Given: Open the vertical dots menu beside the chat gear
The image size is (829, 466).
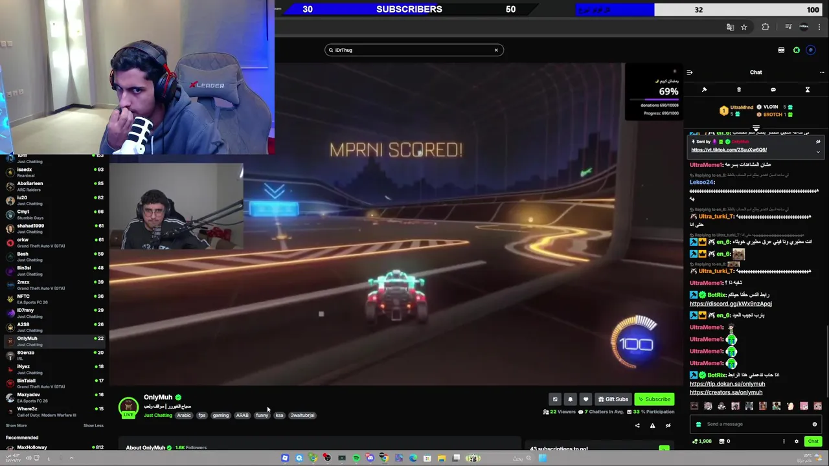Looking at the screenshot, I should 784,441.
